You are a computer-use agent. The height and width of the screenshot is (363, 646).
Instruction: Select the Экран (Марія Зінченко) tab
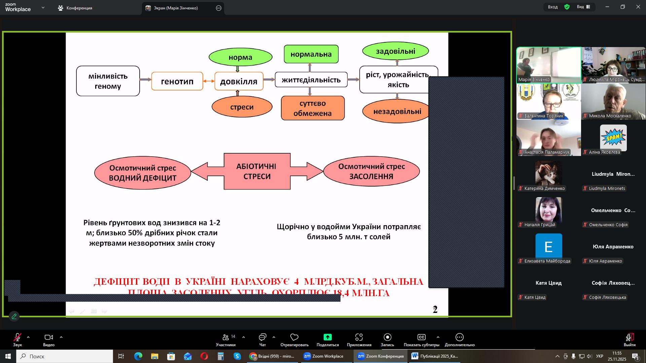click(x=176, y=8)
